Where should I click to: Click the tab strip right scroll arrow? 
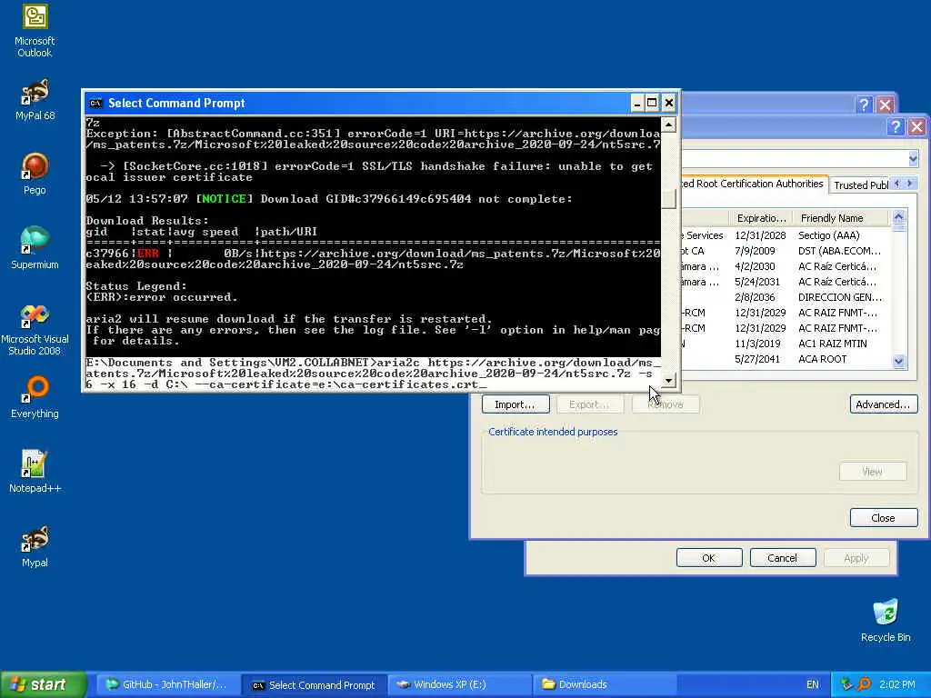(909, 184)
